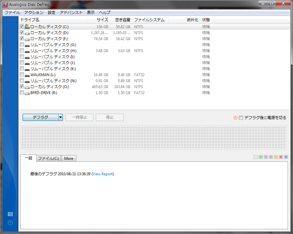Uncheck the ローカル ディスク (C:) checkbox

coord(22,27)
